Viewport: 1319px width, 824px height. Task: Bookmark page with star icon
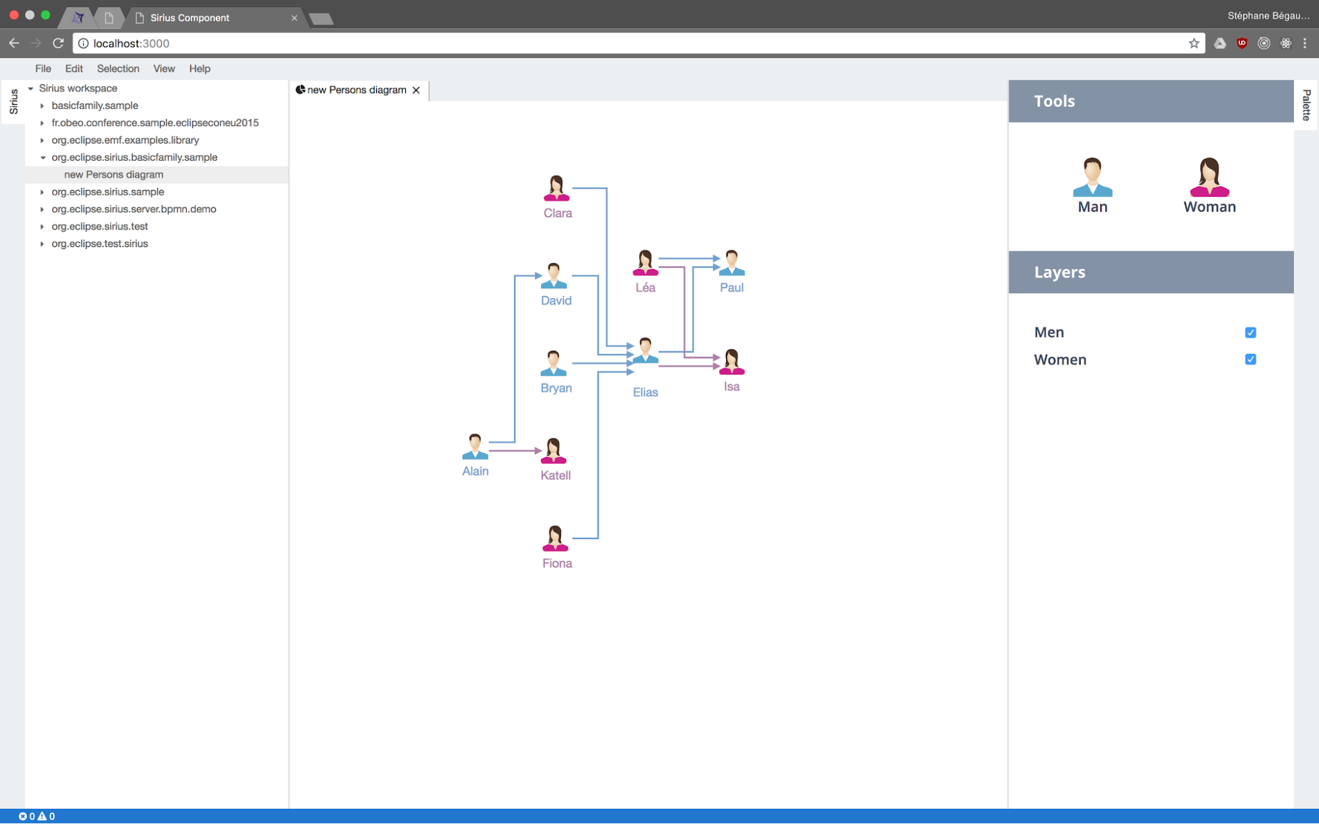(x=1194, y=44)
